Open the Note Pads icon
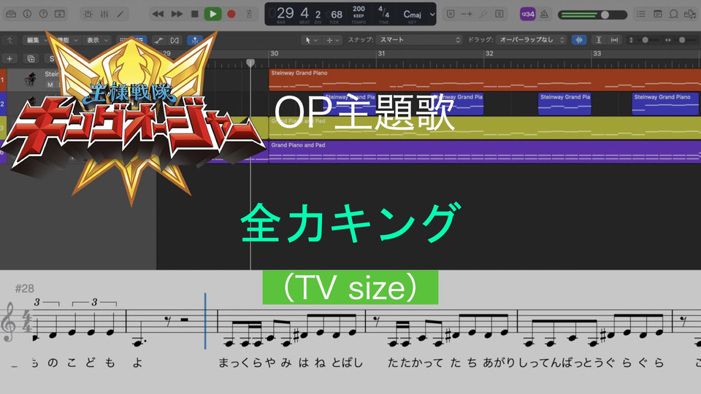Viewport: 701px width, 394px height. 657,14
